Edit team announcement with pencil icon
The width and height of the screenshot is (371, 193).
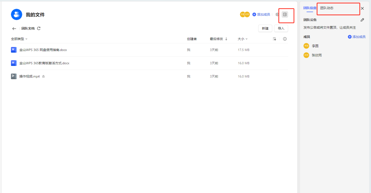coord(362,20)
